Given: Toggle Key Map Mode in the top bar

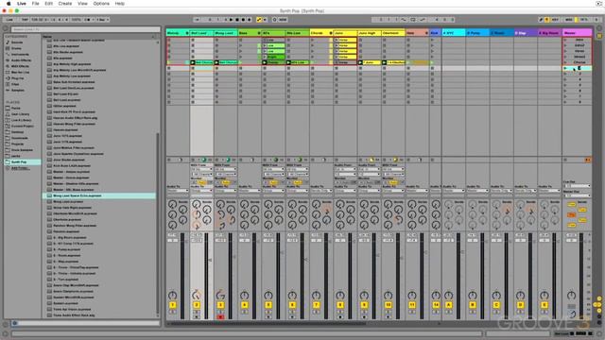Looking at the screenshot, I should pyautogui.click(x=555, y=20).
